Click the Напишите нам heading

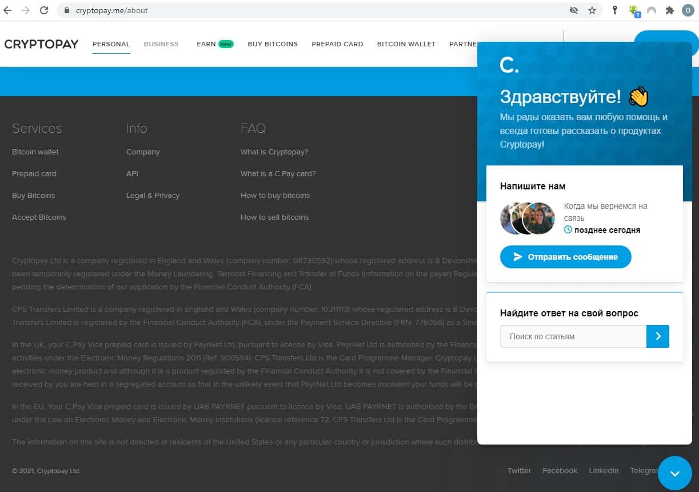[x=533, y=187]
